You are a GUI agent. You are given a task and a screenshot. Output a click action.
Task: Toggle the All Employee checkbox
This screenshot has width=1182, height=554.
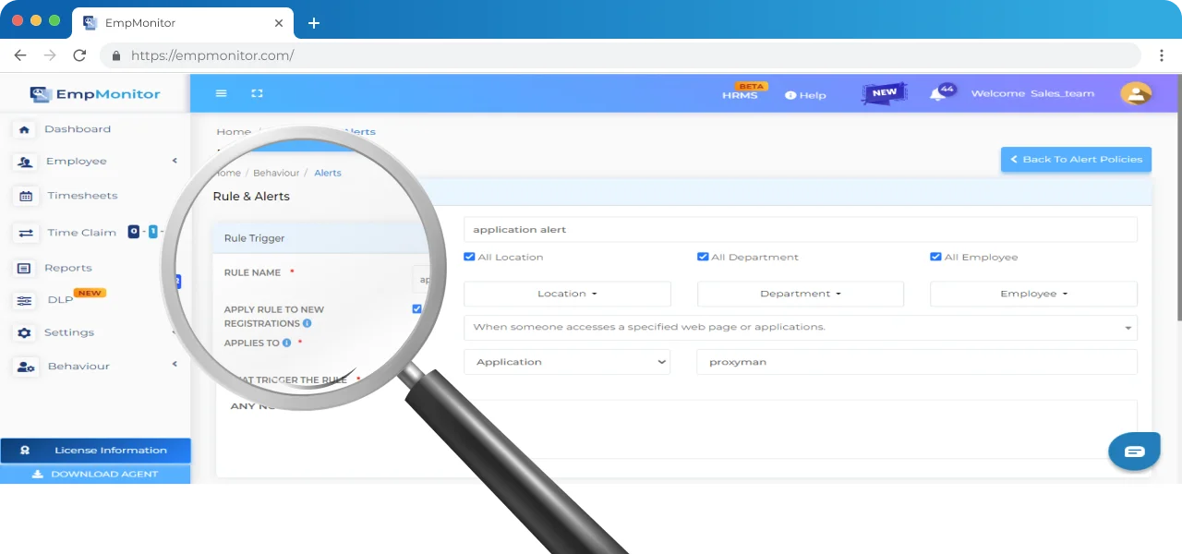935,257
